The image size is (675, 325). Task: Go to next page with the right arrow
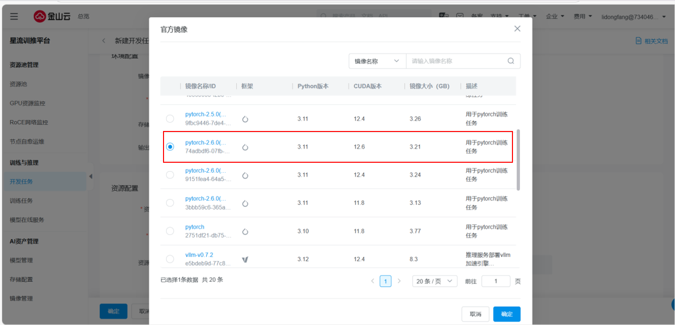(399, 281)
